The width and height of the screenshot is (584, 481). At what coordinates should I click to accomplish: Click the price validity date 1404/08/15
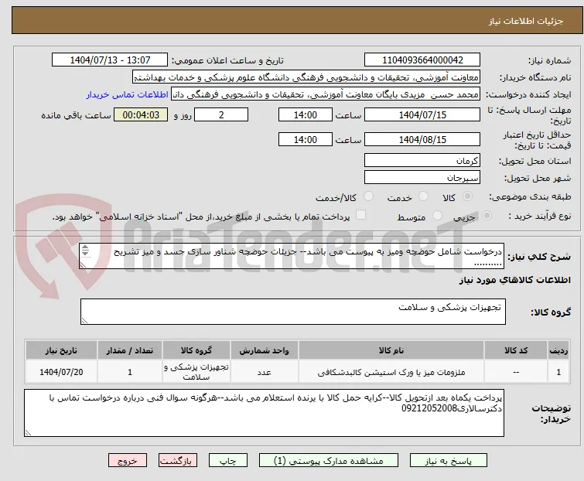click(422, 140)
